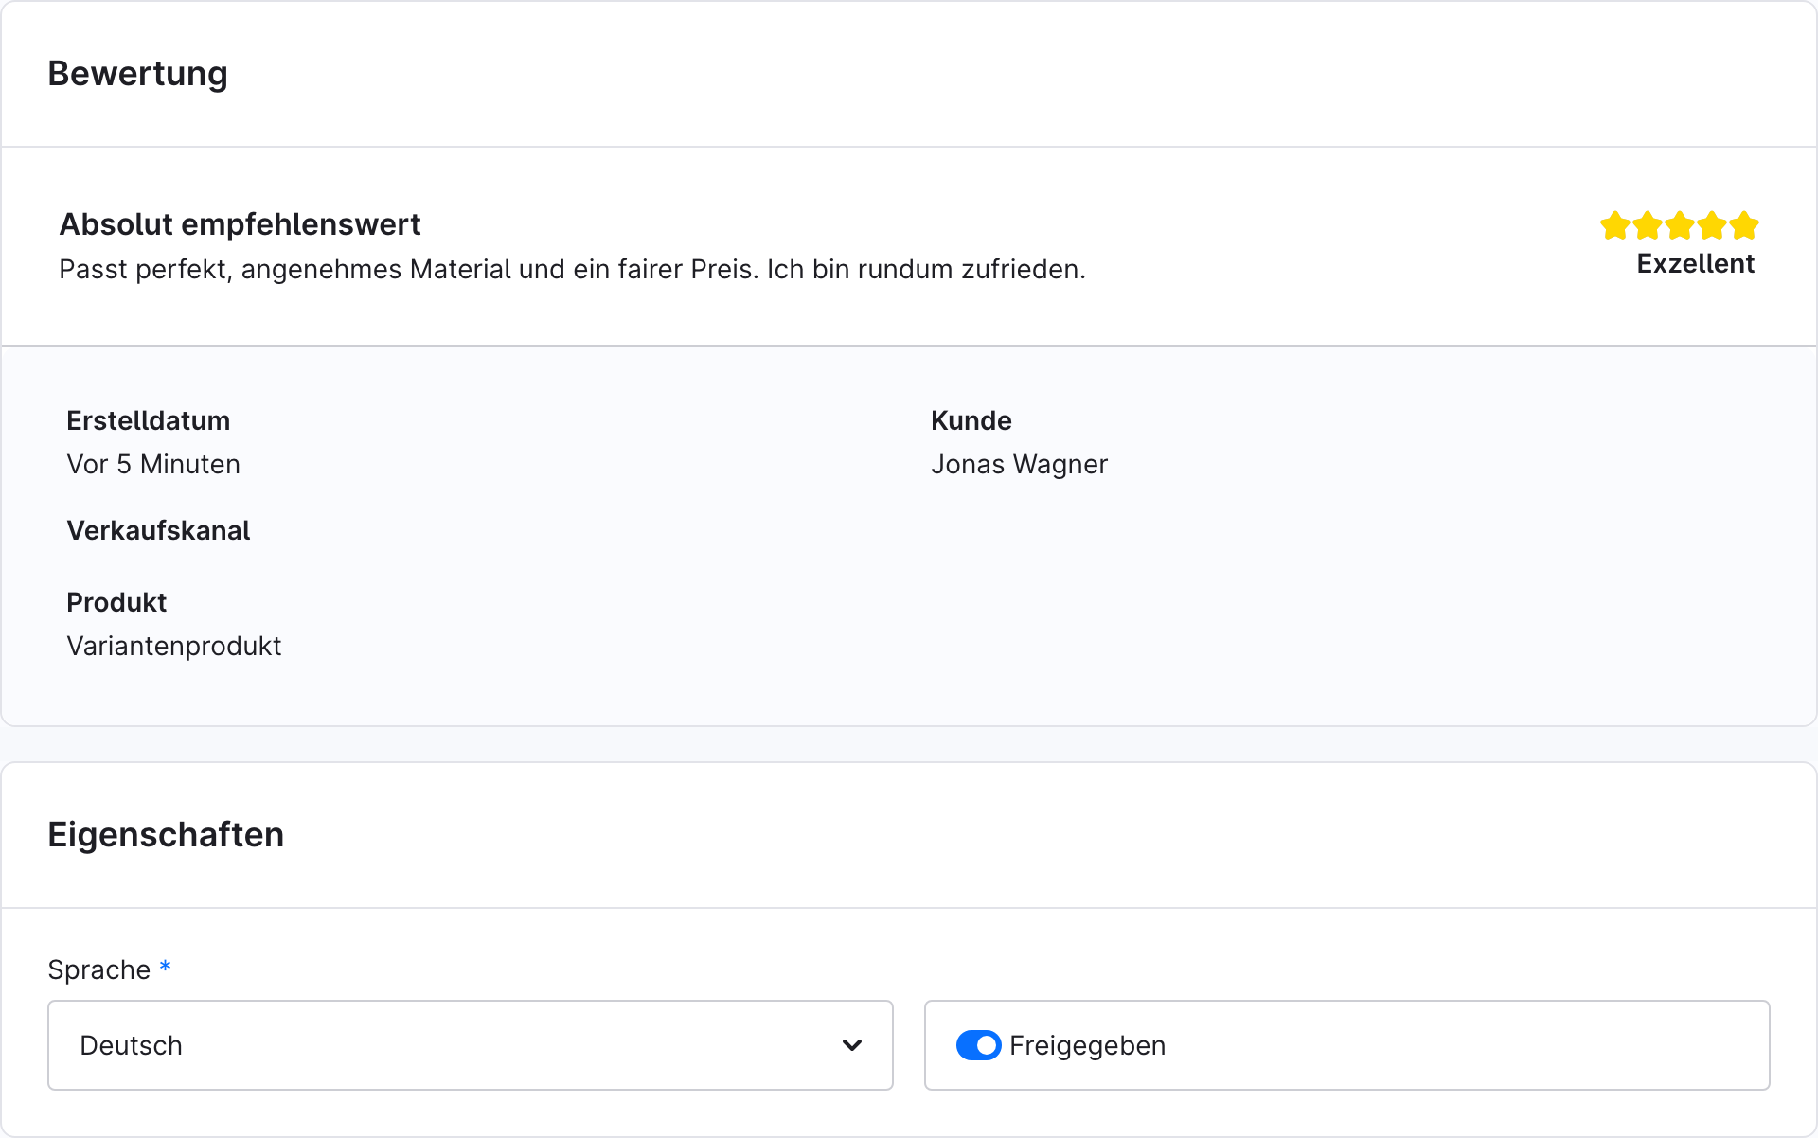Click the Exzellent rating label
This screenshot has height=1138, width=1818.
coord(1695,263)
